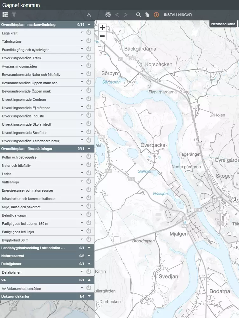Activate the pan hand tool
Image resolution: width=239 pixels, height=318 pixels.
pyautogui.click(x=147, y=15)
